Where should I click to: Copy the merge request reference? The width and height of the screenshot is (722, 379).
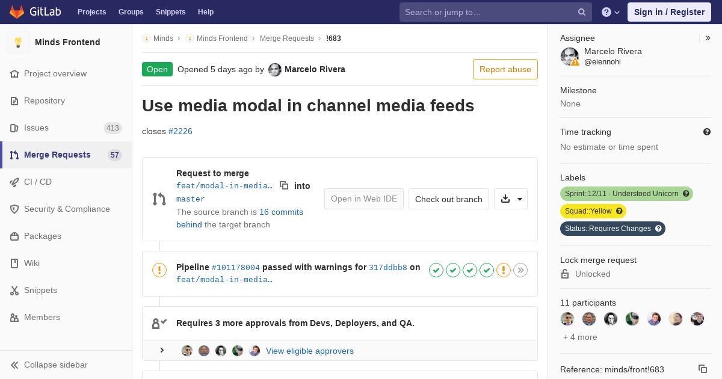(702, 369)
